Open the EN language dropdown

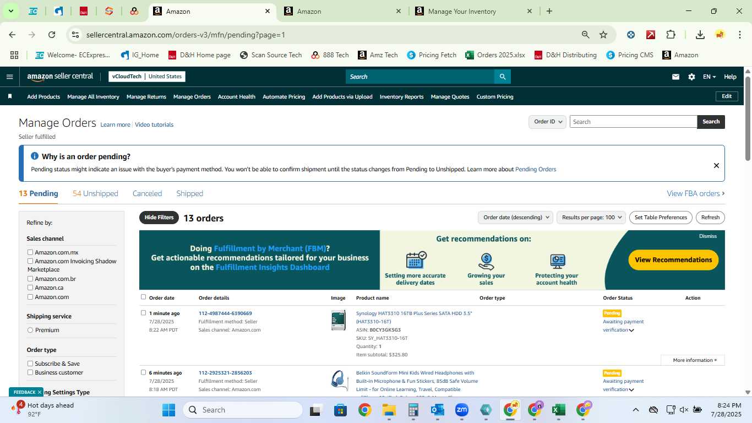pos(709,77)
